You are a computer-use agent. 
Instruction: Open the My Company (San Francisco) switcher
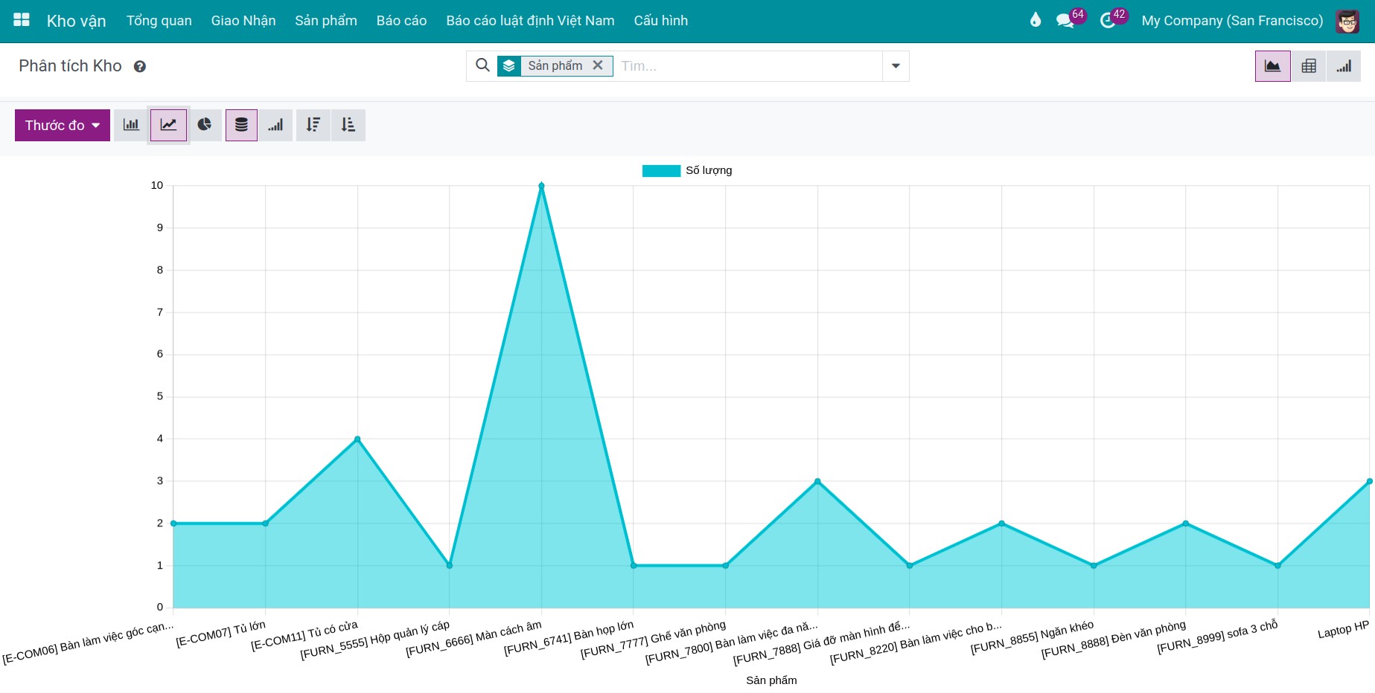tap(1232, 20)
